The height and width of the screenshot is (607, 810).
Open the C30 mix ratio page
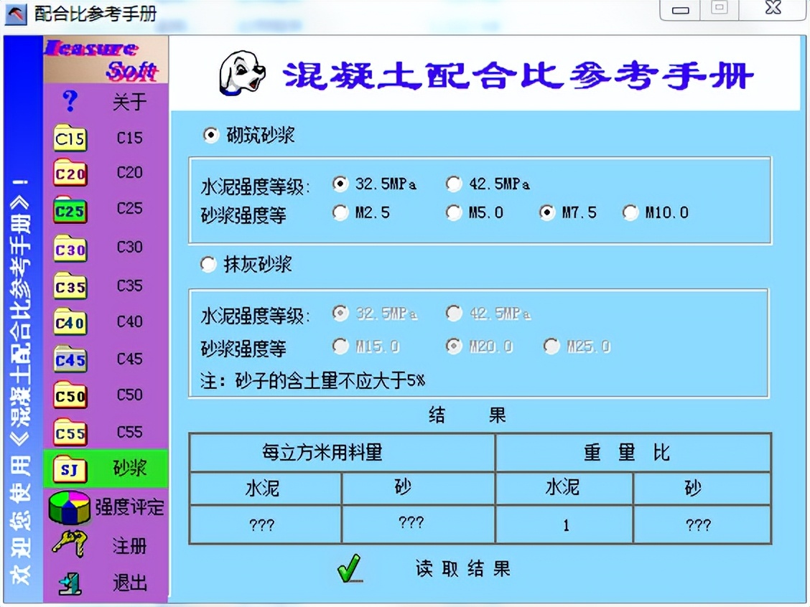point(69,248)
